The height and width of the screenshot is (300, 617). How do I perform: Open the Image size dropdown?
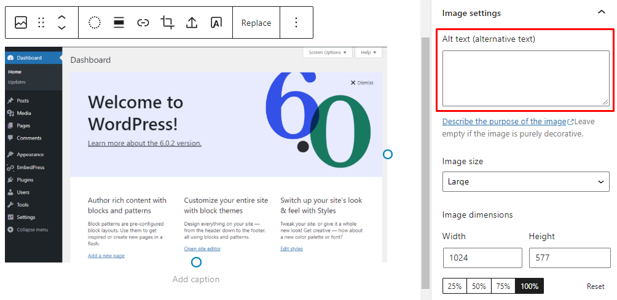coord(525,182)
